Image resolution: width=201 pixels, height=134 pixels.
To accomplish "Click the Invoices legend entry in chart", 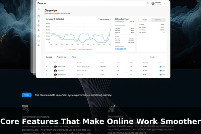I will pyautogui.click(x=73, y=49).
